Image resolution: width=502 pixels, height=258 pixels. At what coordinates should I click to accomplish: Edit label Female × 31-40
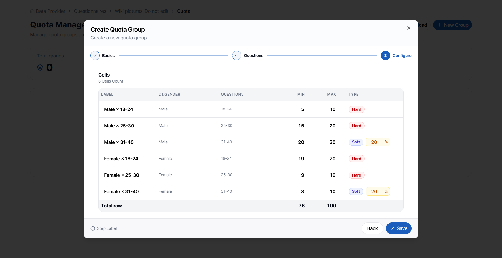click(x=121, y=192)
